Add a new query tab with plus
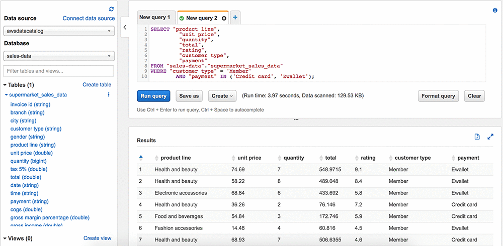This screenshot has height=246, width=503. click(235, 18)
